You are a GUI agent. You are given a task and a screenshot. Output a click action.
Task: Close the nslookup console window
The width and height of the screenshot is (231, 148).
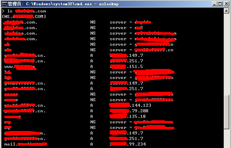pos(226,4)
